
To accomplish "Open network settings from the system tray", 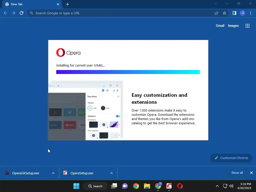I will [x=225, y=186].
